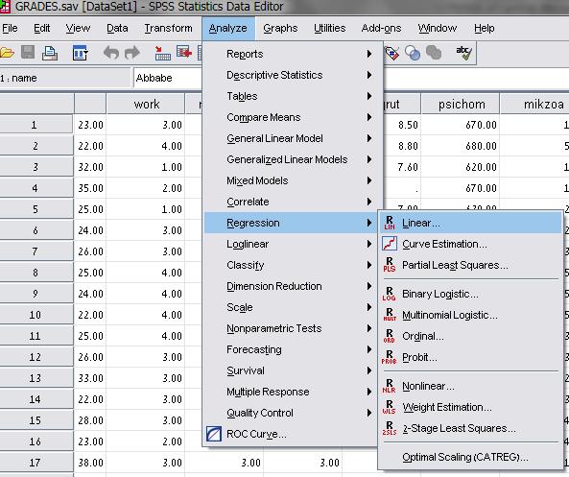This screenshot has width=569, height=477.
Task: Open the Help menu
Action: click(x=485, y=29)
